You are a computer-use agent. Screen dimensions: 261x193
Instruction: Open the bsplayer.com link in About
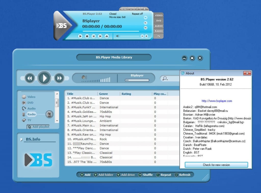(217, 101)
